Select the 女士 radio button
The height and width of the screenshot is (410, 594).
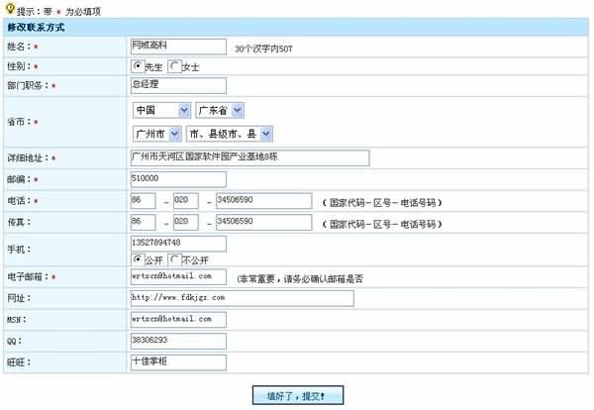pyautogui.click(x=174, y=66)
